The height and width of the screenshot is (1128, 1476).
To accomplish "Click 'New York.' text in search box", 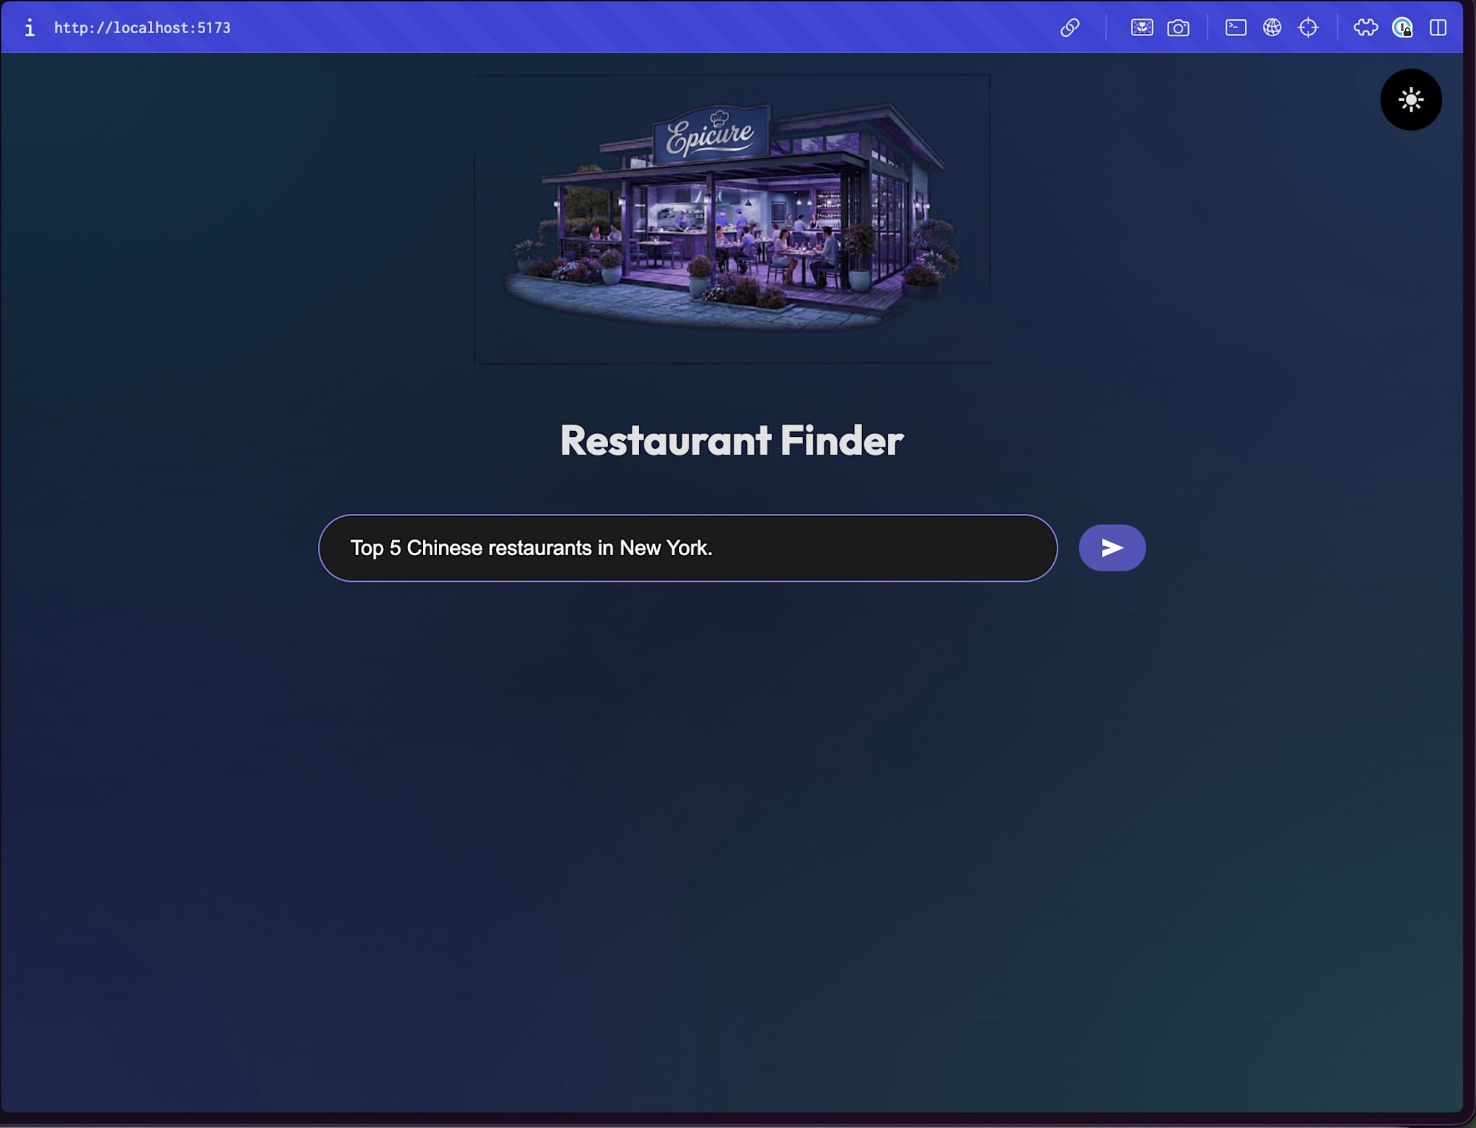I will (x=665, y=548).
